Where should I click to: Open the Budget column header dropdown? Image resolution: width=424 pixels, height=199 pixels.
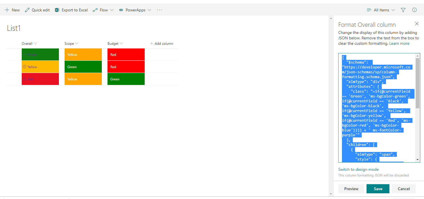pyautogui.click(x=121, y=44)
